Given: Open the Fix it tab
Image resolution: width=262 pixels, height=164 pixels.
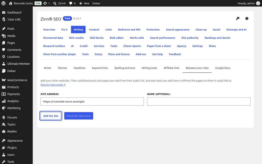Looking at the screenshot, I should coord(64,30).
